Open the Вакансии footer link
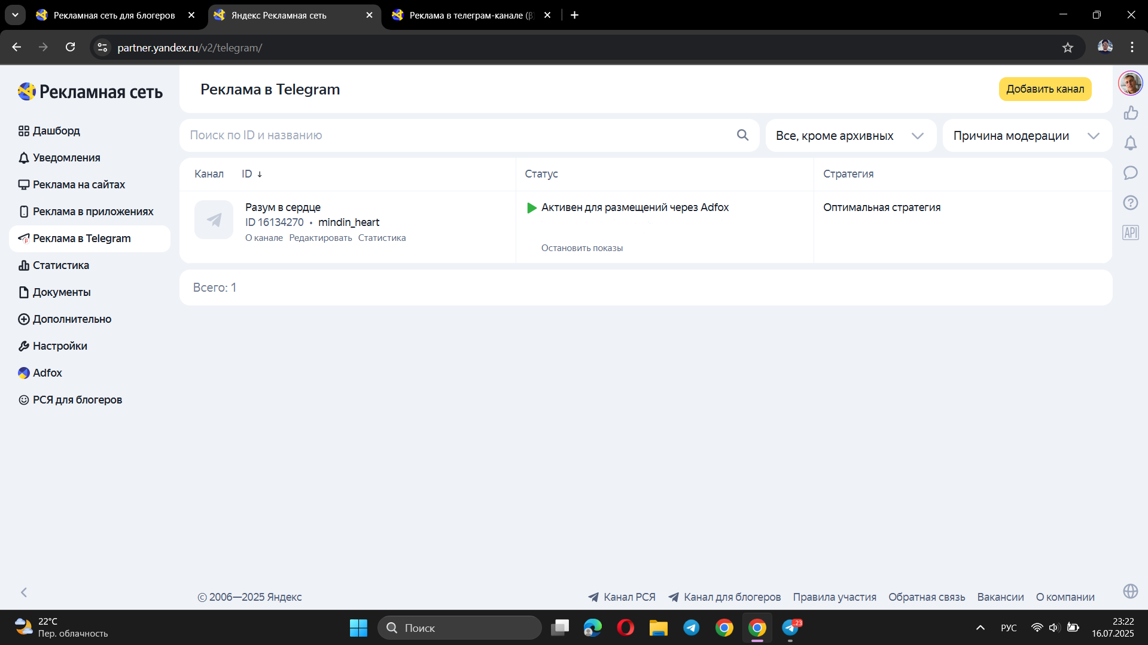The image size is (1148, 645). point(1000,597)
